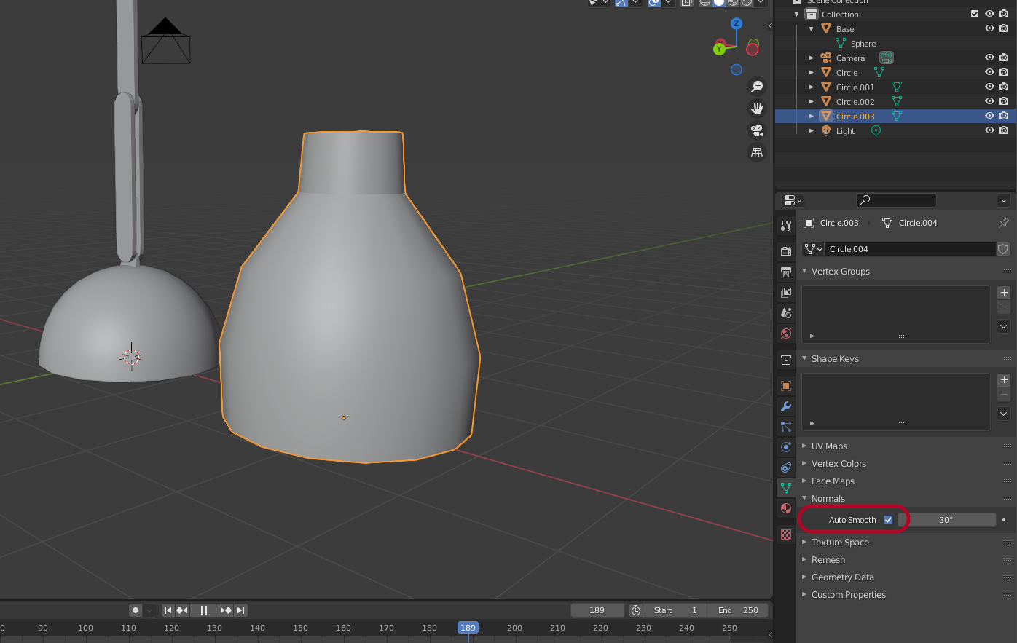Open the Tool properties tab

point(786,226)
